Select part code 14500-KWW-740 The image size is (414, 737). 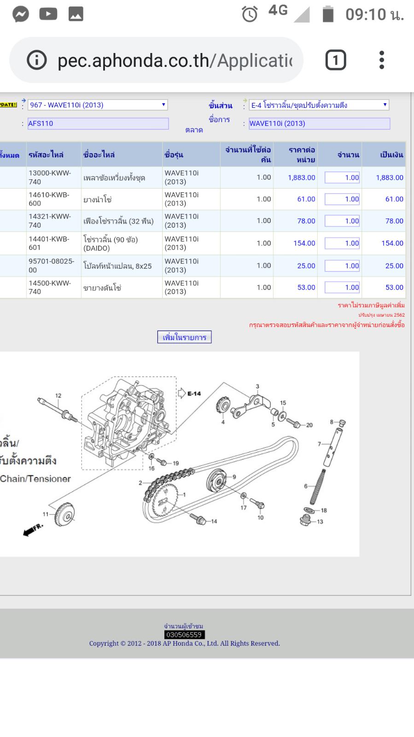coord(50,287)
